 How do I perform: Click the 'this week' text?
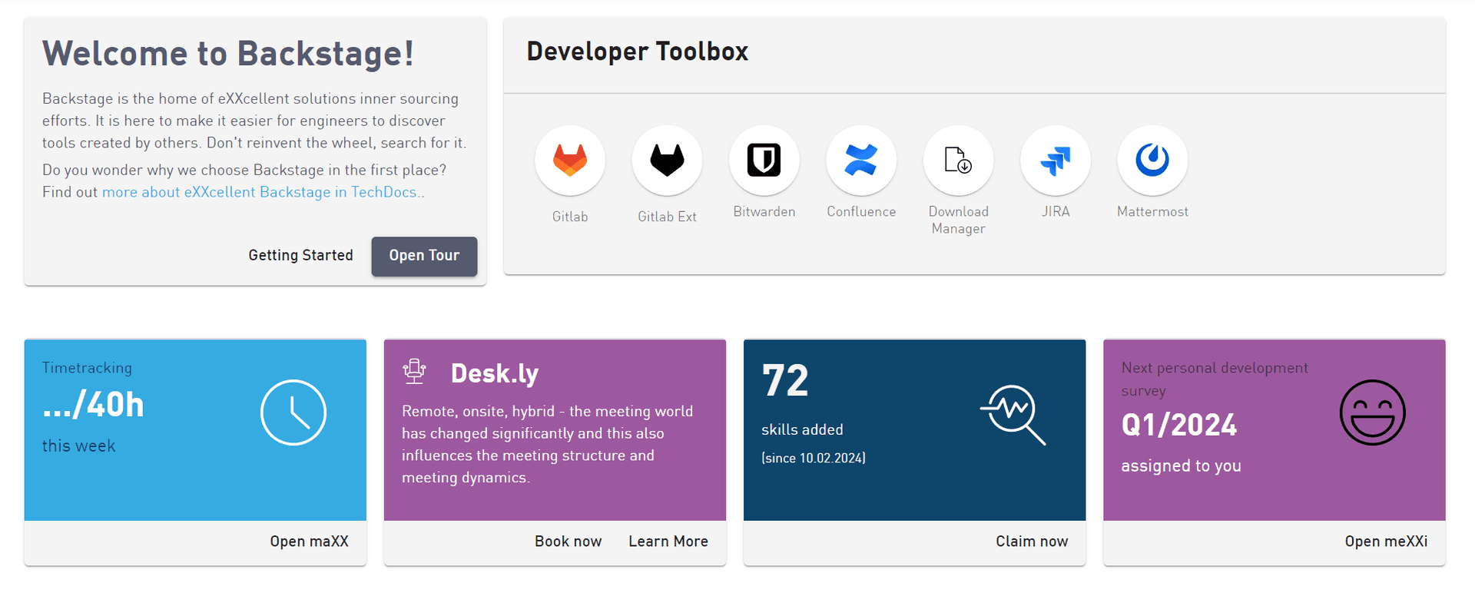(78, 446)
